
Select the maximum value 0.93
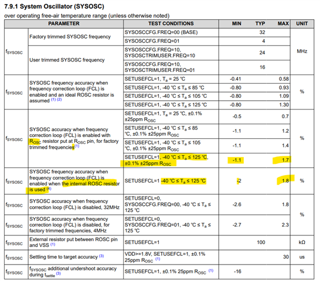point(284,88)
